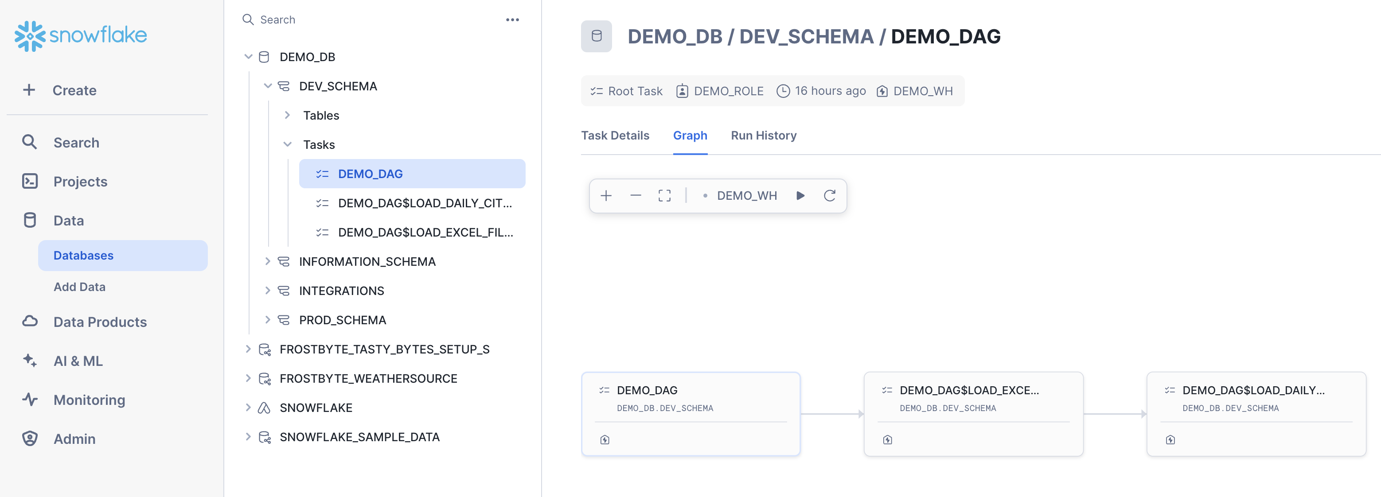Refresh the task graph
This screenshot has width=1381, height=497.
[829, 195]
